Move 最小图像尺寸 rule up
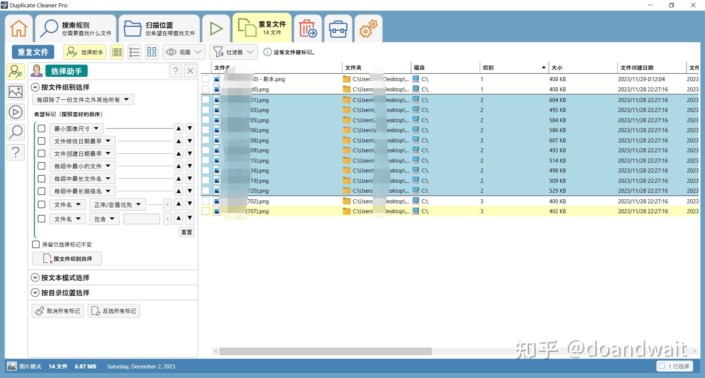This screenshot has width=705, height=378. (178, 128)
